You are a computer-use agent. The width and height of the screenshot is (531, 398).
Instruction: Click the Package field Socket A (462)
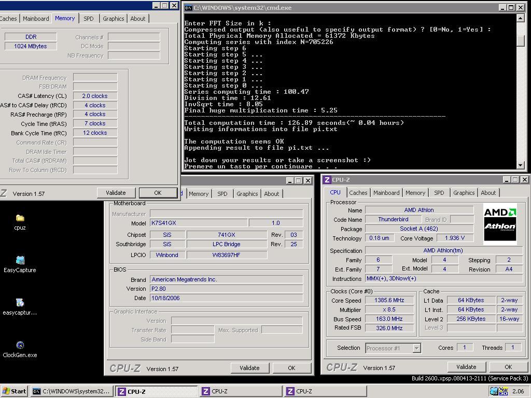click(419, 229)
